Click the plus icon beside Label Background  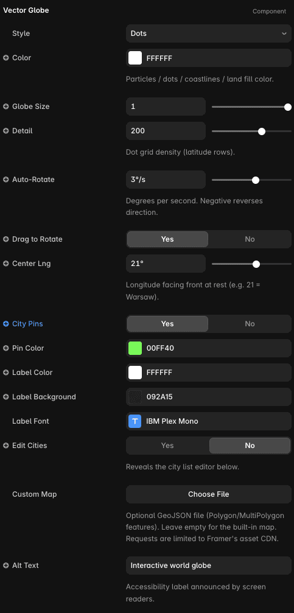click(x=6, y=397)
